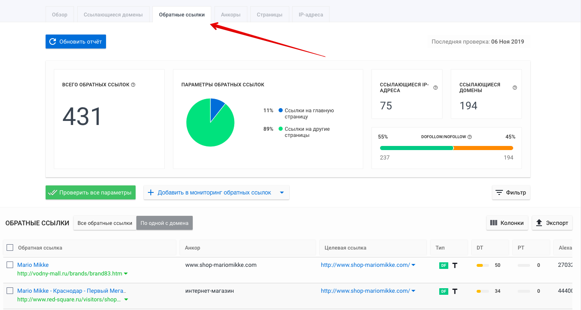The width and height of the screenshot is (581, 310).
Task: Click the filter lines icon
Action: (499, 192)
